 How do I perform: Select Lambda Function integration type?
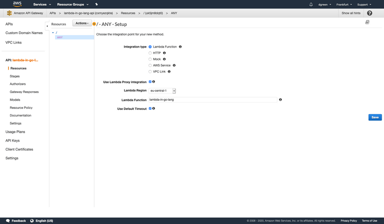pyautogui.click(x=150, y=47)
